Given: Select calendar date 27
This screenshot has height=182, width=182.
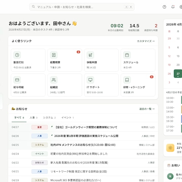Looking at the screenshot, I should coord(178,74).
